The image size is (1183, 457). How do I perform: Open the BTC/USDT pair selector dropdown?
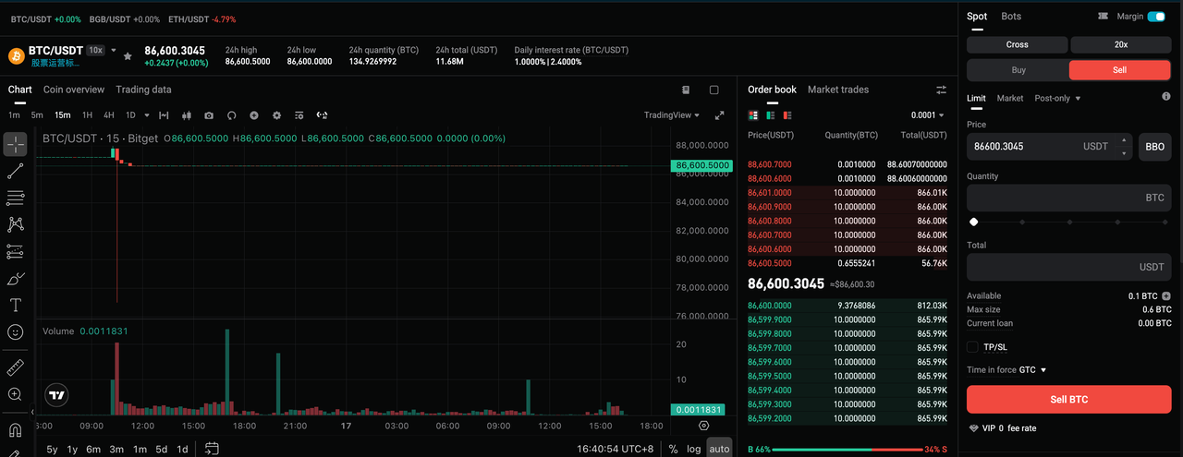(114, 50)
